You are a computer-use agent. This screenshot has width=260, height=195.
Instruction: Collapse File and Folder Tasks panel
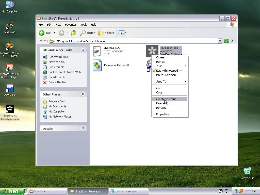tap(83, 50)
